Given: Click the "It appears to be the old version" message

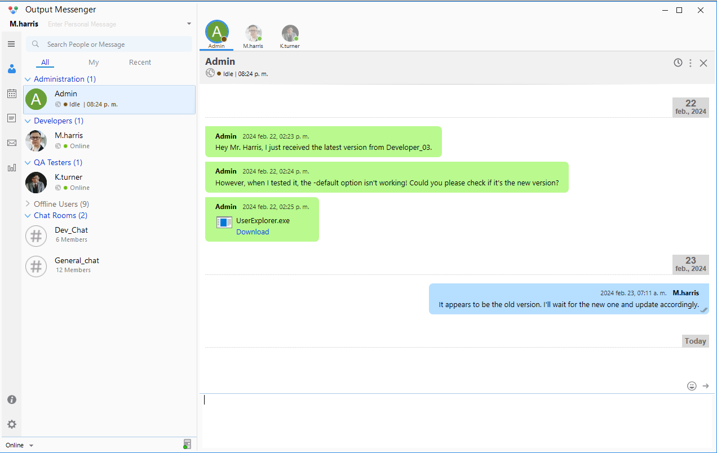Looking at the screenshot, I should 569,305.
